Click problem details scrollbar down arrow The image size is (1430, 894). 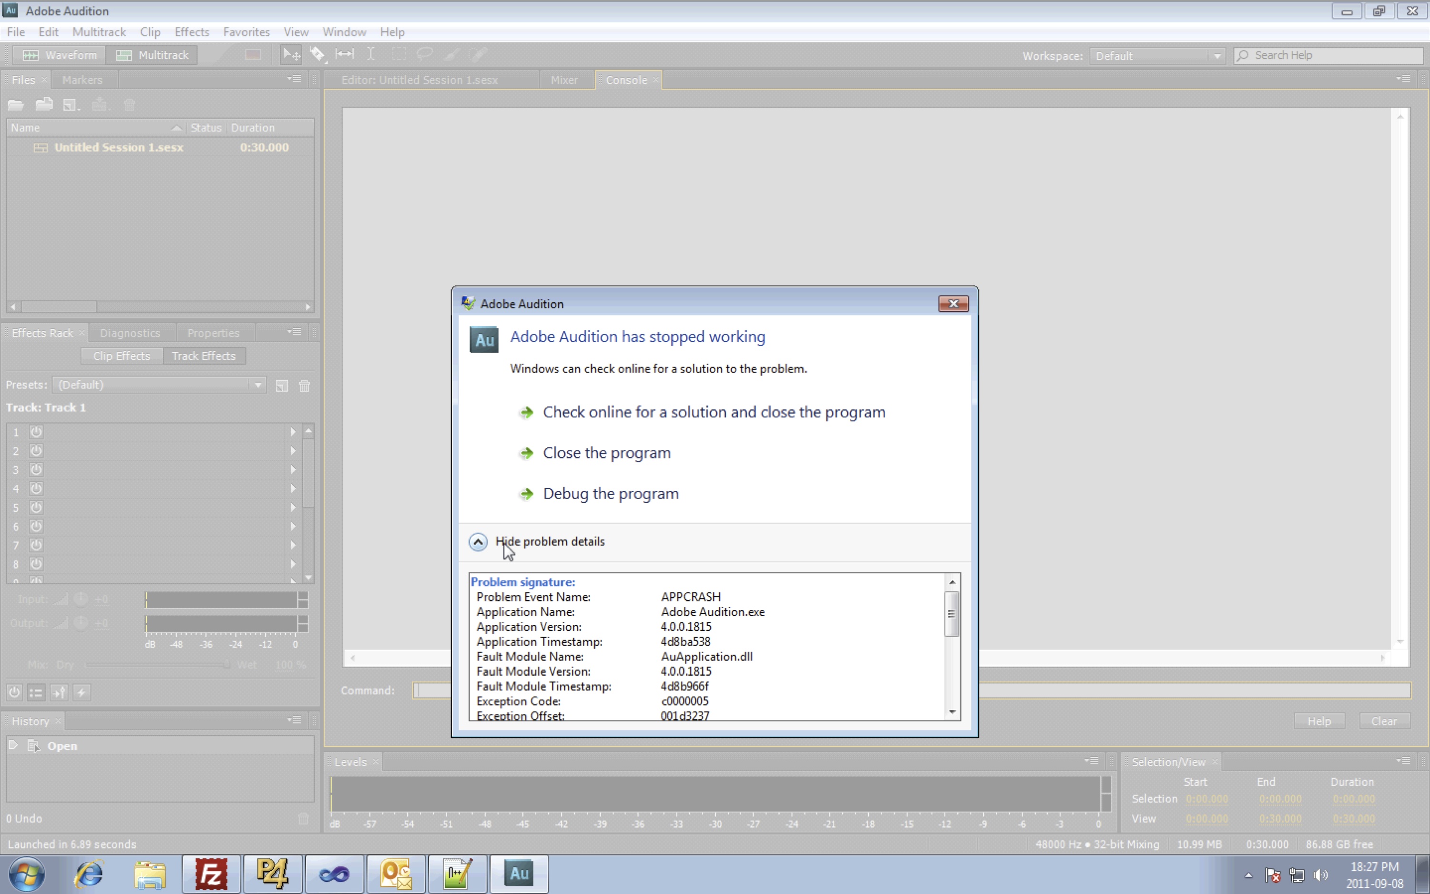tap(952, 712)
